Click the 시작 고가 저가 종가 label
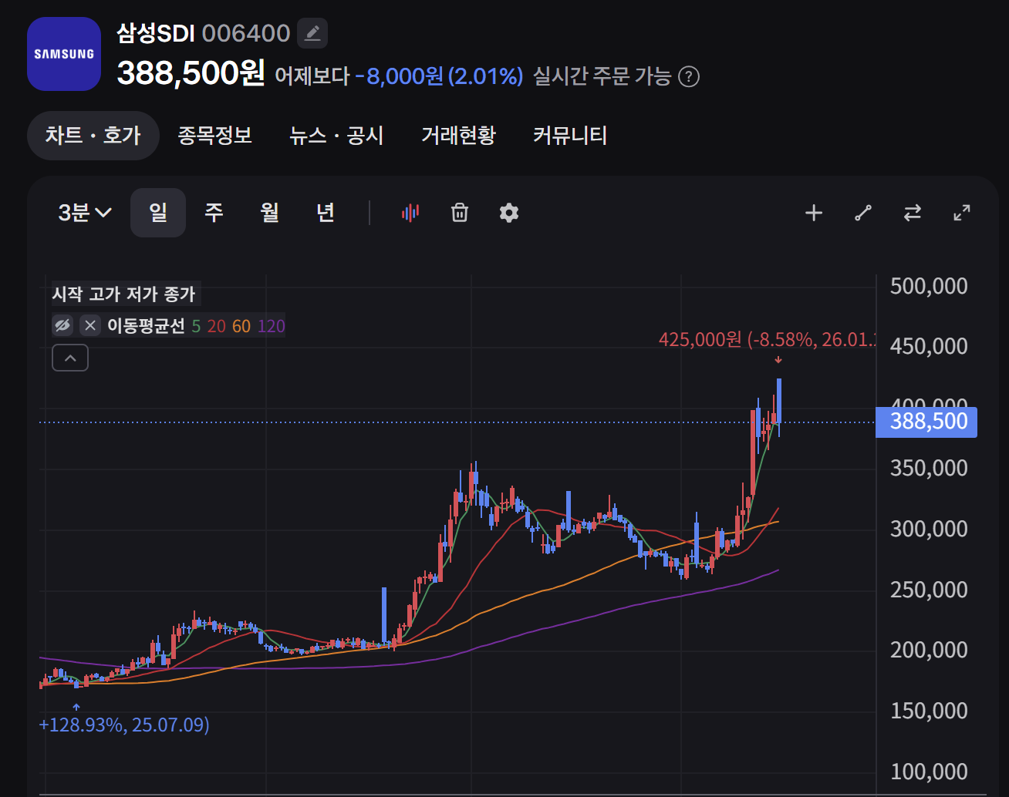This screenshot has height=797, width=1009. [x=123, y=294]
